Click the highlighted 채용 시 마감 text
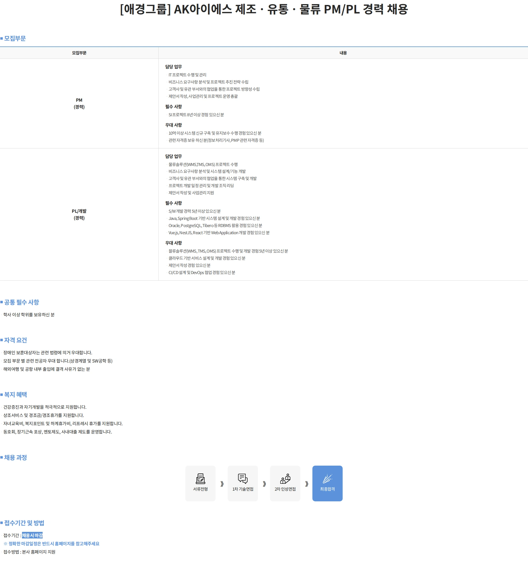The width and height of the screenshot is (528, 561). tap(32, 536)
